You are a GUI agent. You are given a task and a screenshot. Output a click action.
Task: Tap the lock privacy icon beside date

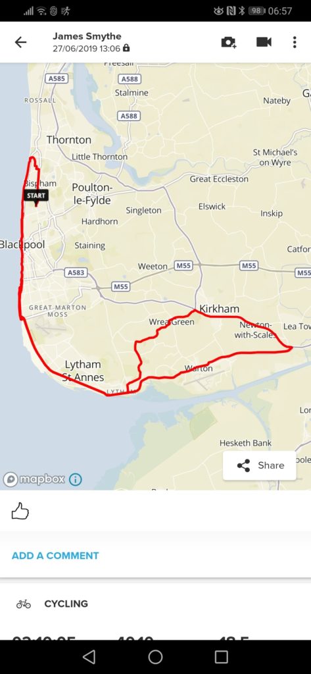coord(126,47)
